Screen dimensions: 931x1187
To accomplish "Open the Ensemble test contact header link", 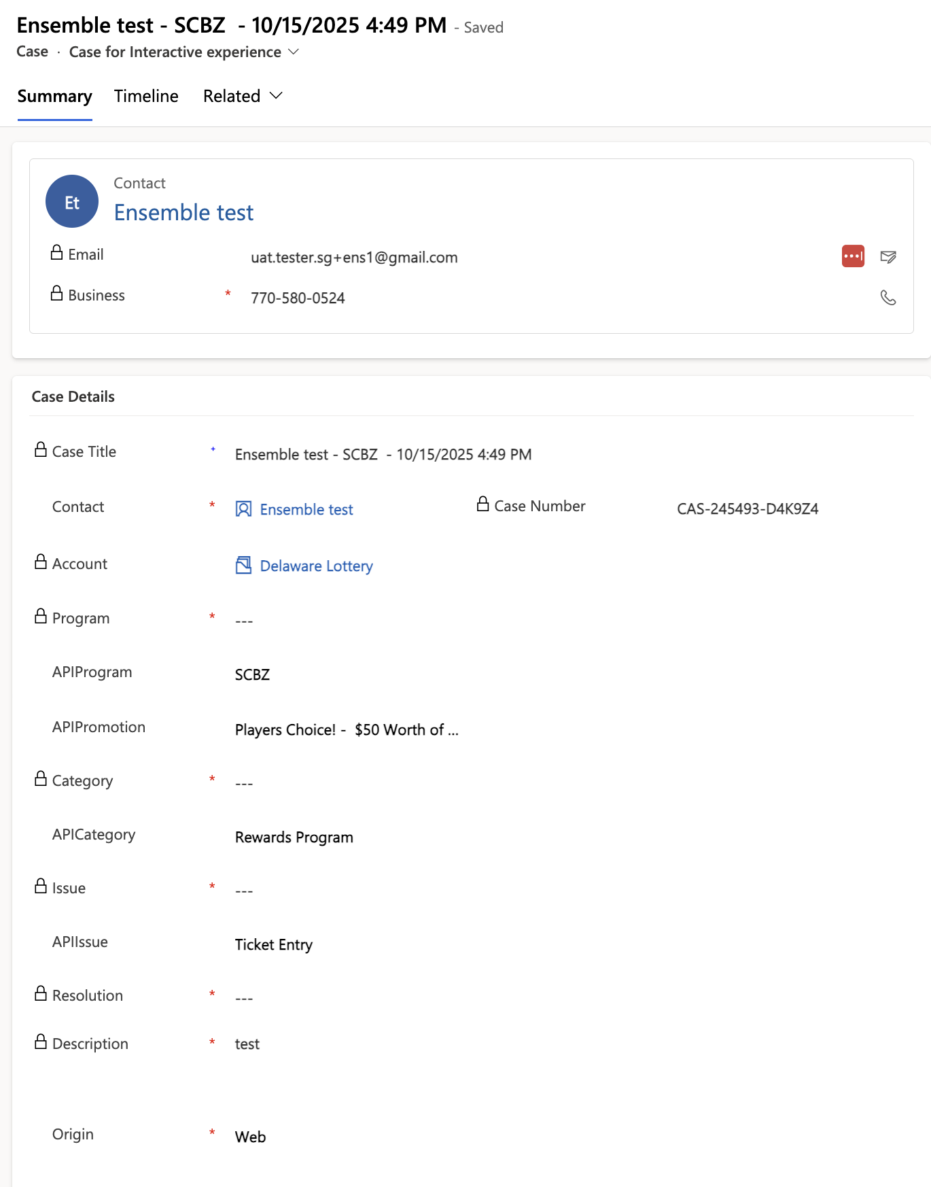I will click(x=183, y=213).
